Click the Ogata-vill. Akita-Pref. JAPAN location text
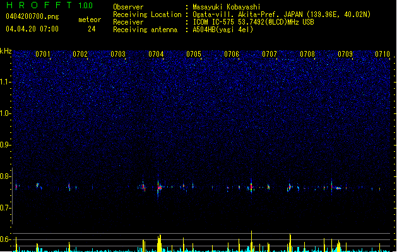The height and width of the screenshot is (252, 397). pos(281,14)
